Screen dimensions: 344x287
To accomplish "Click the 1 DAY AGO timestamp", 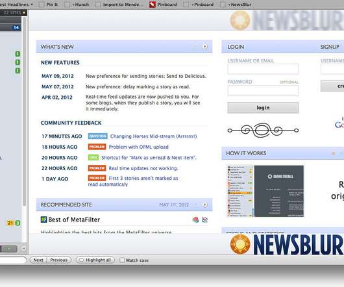I will tap(55, 179).
